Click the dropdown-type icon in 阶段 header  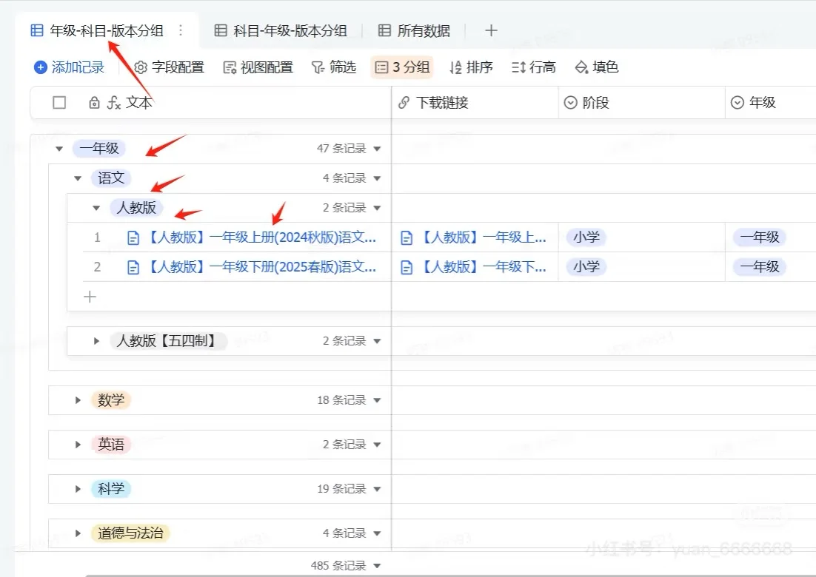571,102
